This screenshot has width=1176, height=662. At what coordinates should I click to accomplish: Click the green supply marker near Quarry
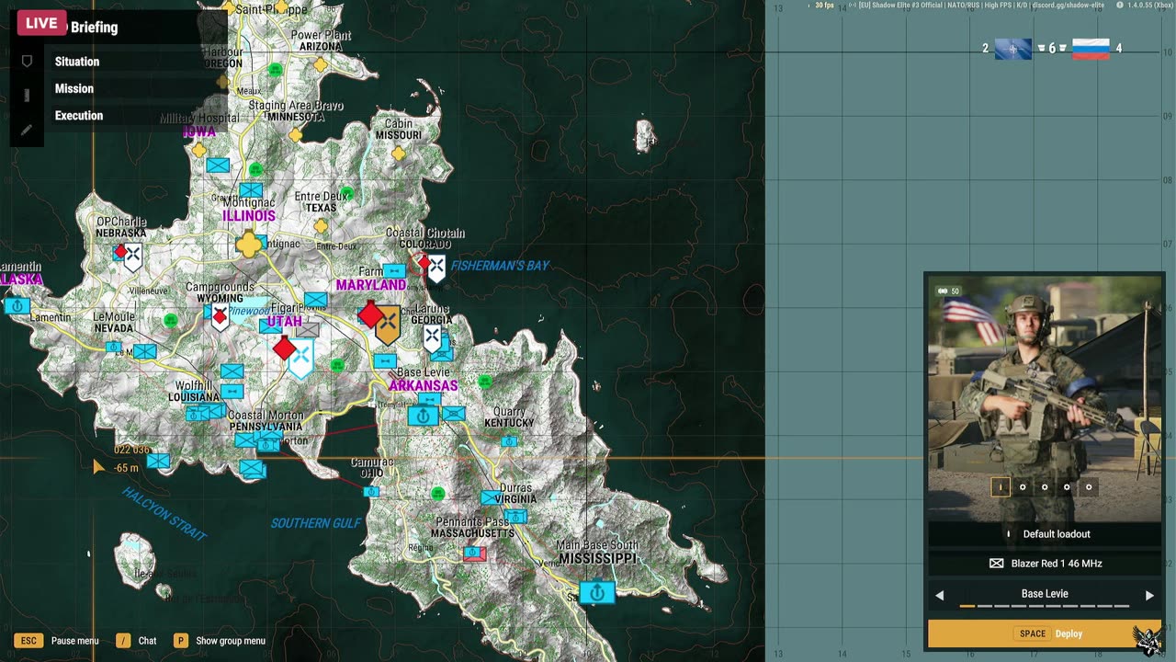click(x=485, y=381)
